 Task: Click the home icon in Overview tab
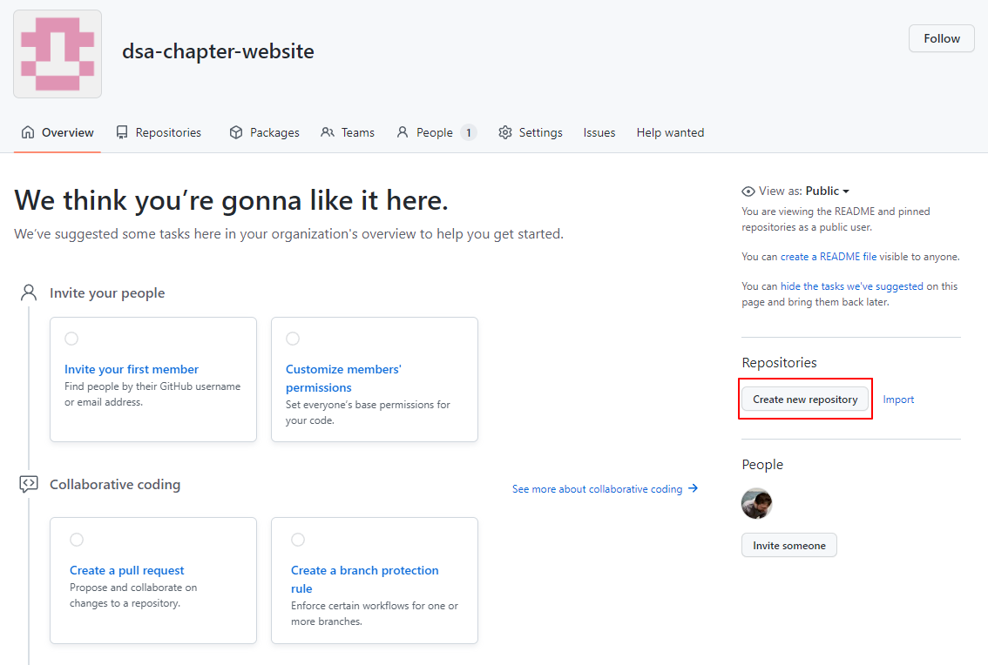point(28,132)
